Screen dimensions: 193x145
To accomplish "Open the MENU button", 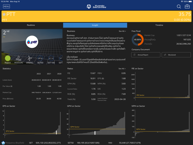I will [6, 6].
